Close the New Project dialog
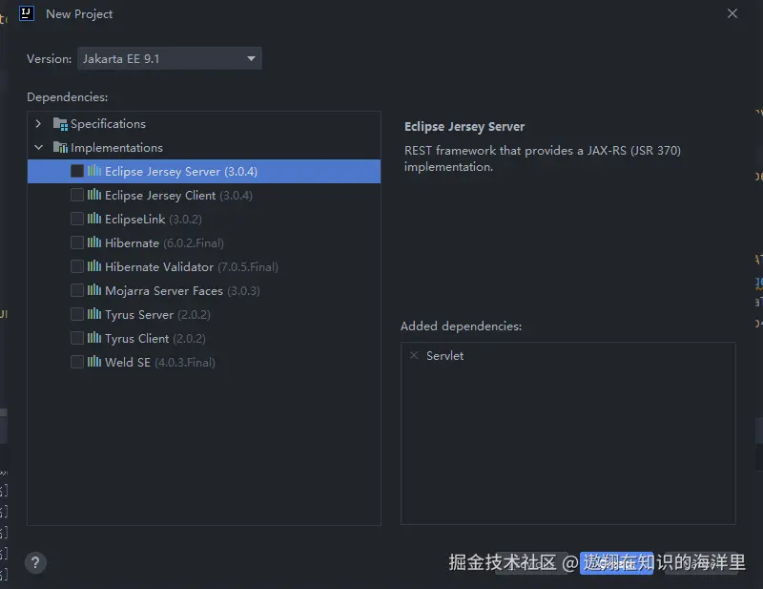 pyautogui.click(x=732, y=13)
